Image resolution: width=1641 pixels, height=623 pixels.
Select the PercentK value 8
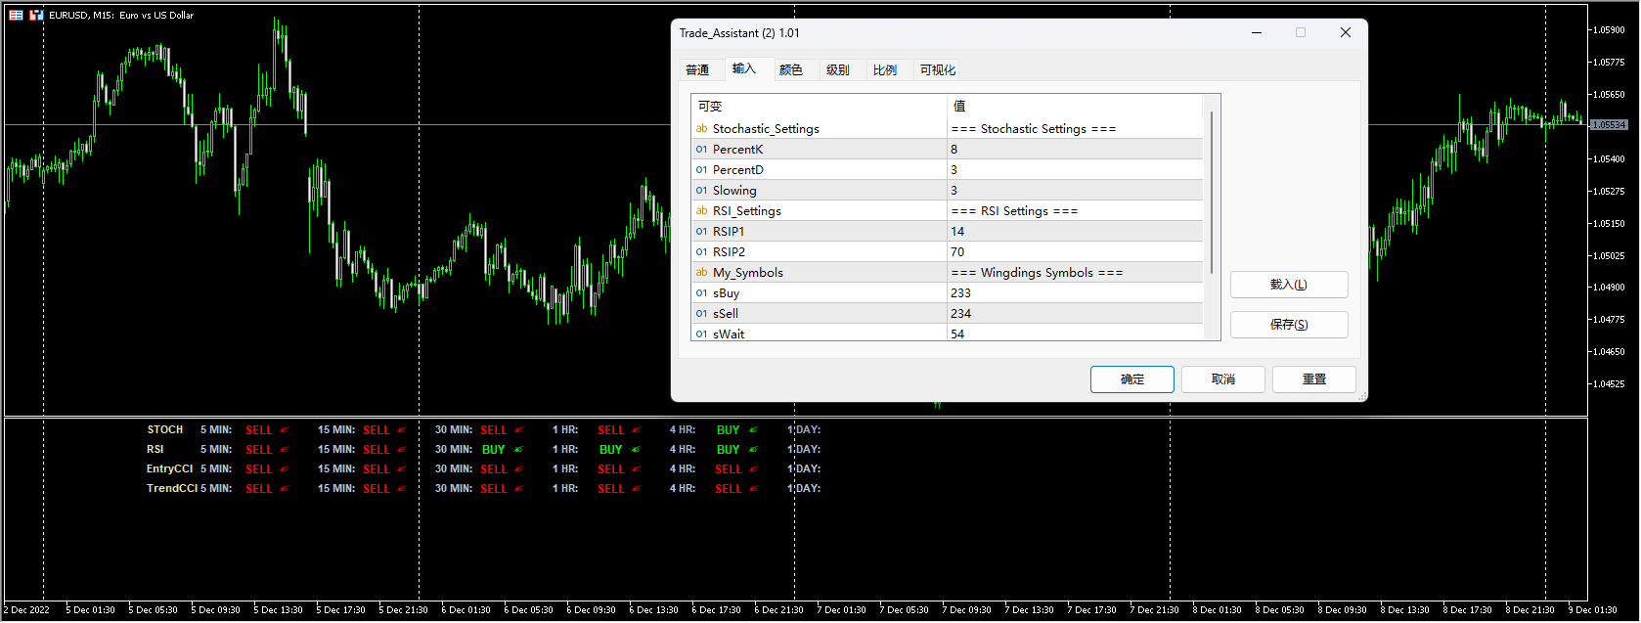tap(1075, 150)
